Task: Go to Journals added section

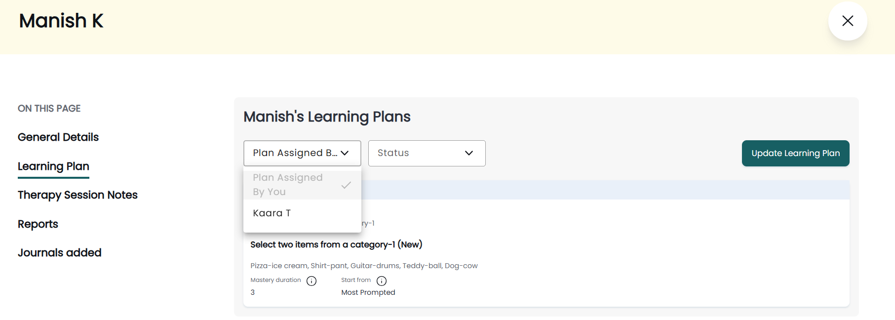Action: pos(60,253)
